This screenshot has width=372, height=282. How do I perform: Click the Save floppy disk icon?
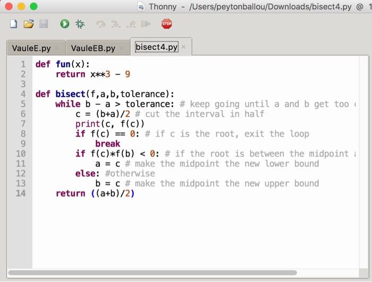44,24
